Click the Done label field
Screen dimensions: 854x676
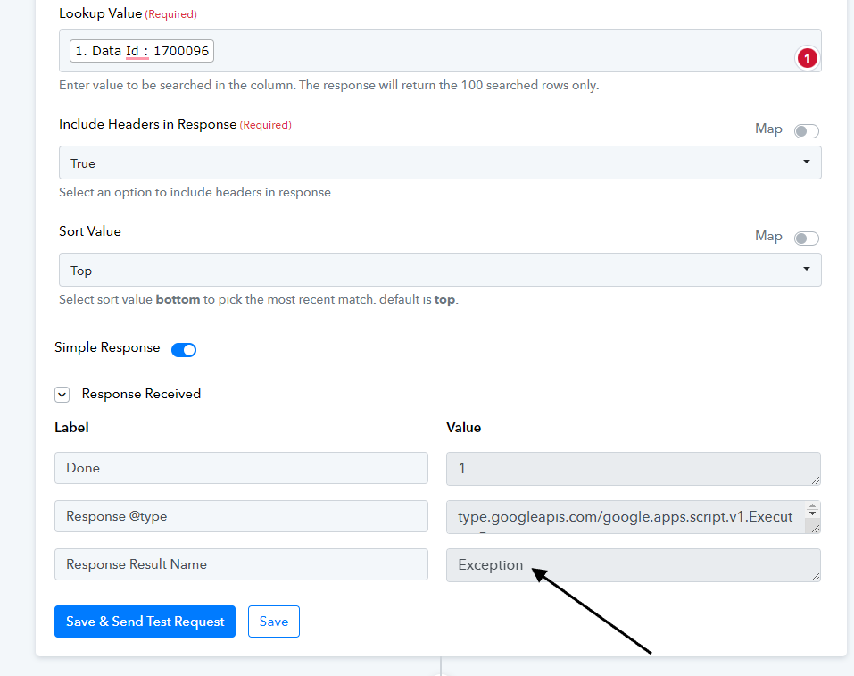(241, 468)
